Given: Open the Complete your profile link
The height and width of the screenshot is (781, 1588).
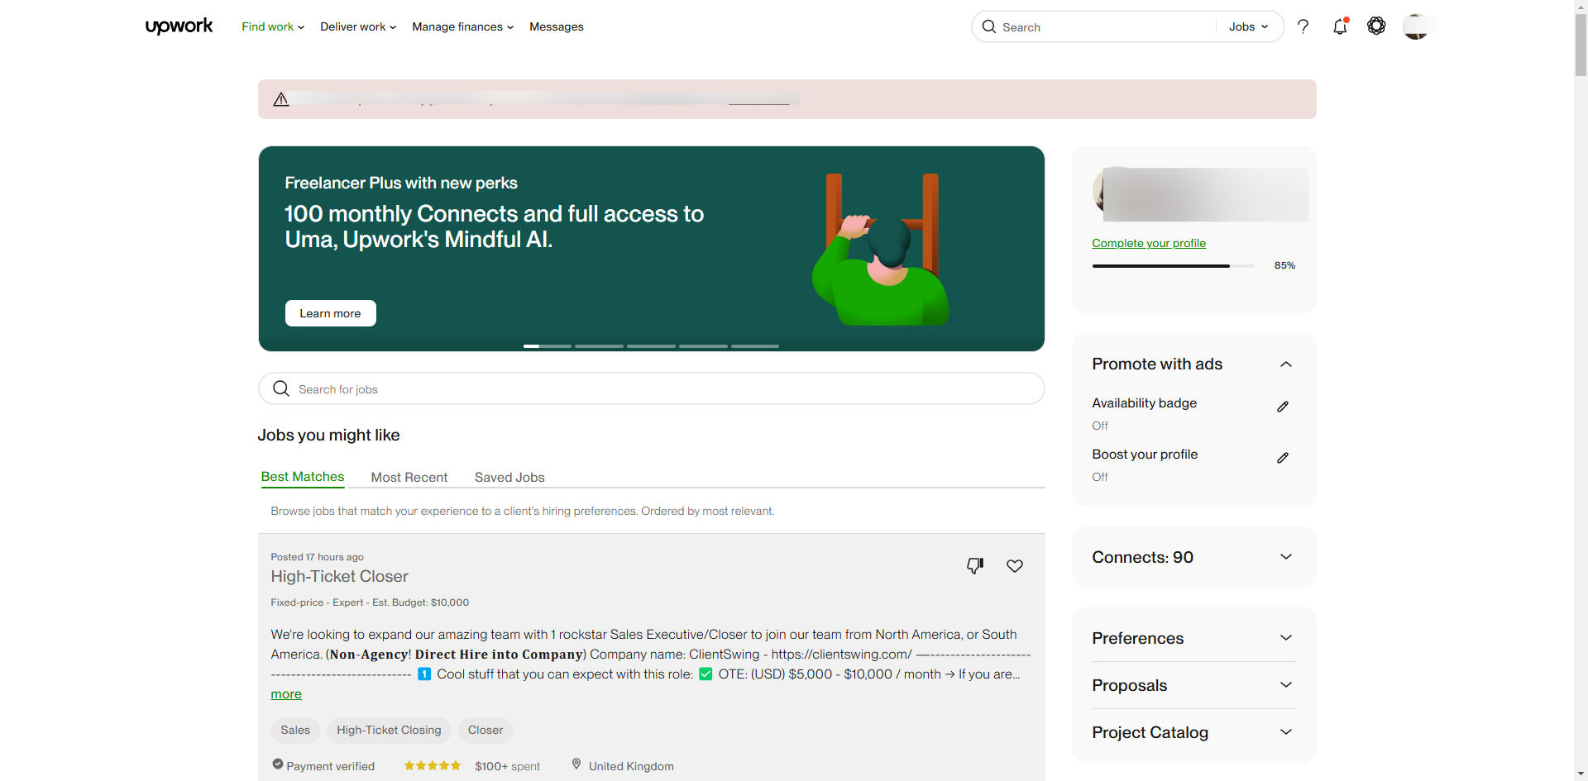Looking at the screenshot, I should pyautogui.click(x=1149, y=243).
